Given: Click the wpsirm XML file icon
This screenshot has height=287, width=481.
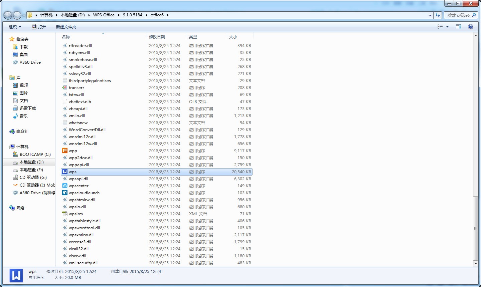Looking at the screenshot, I should pos(65,214).
